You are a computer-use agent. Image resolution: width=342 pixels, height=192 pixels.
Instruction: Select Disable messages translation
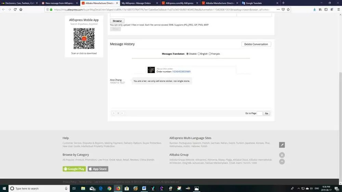coord(187,54)
